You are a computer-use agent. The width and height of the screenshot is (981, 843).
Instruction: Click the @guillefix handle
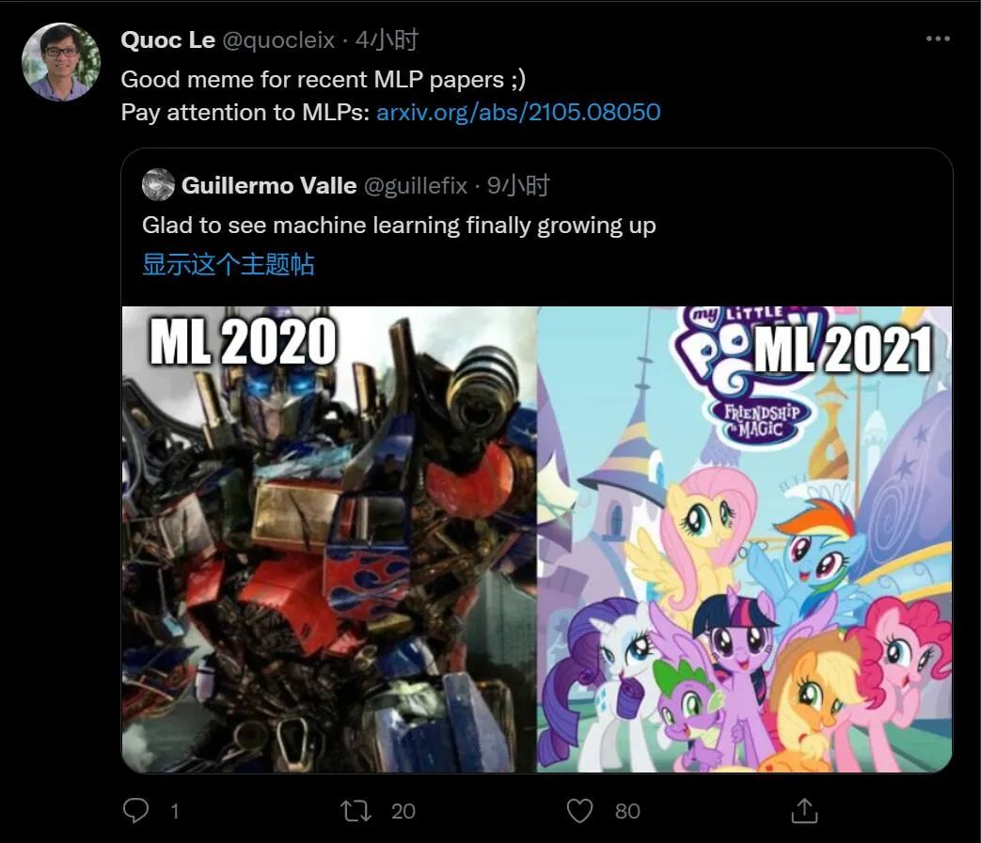[x=415, y=186]
